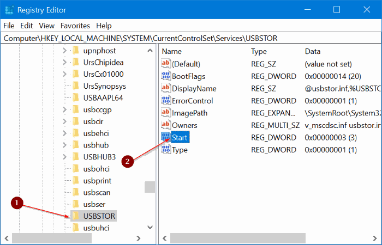Image resolution: width=382 pixels, height=245 pixels.
Task: Expand the USBHUB3 key
Action: coord(64,157)
